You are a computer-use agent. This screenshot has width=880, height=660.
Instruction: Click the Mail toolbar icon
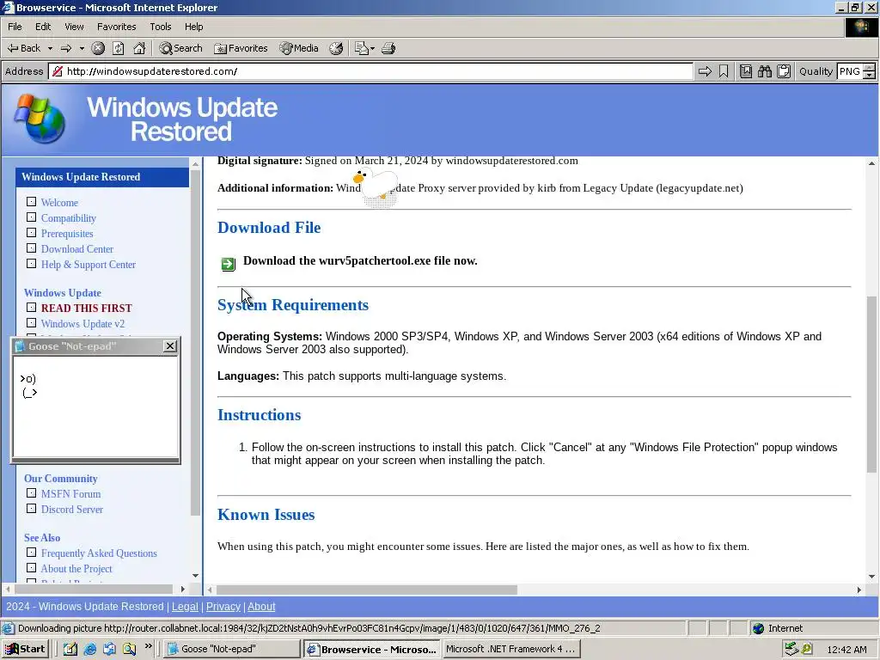[361, 48]
